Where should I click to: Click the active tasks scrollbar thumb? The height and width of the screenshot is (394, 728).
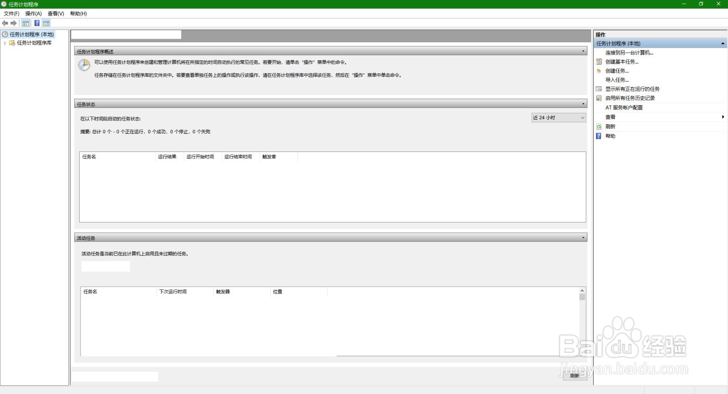point(582,297)
